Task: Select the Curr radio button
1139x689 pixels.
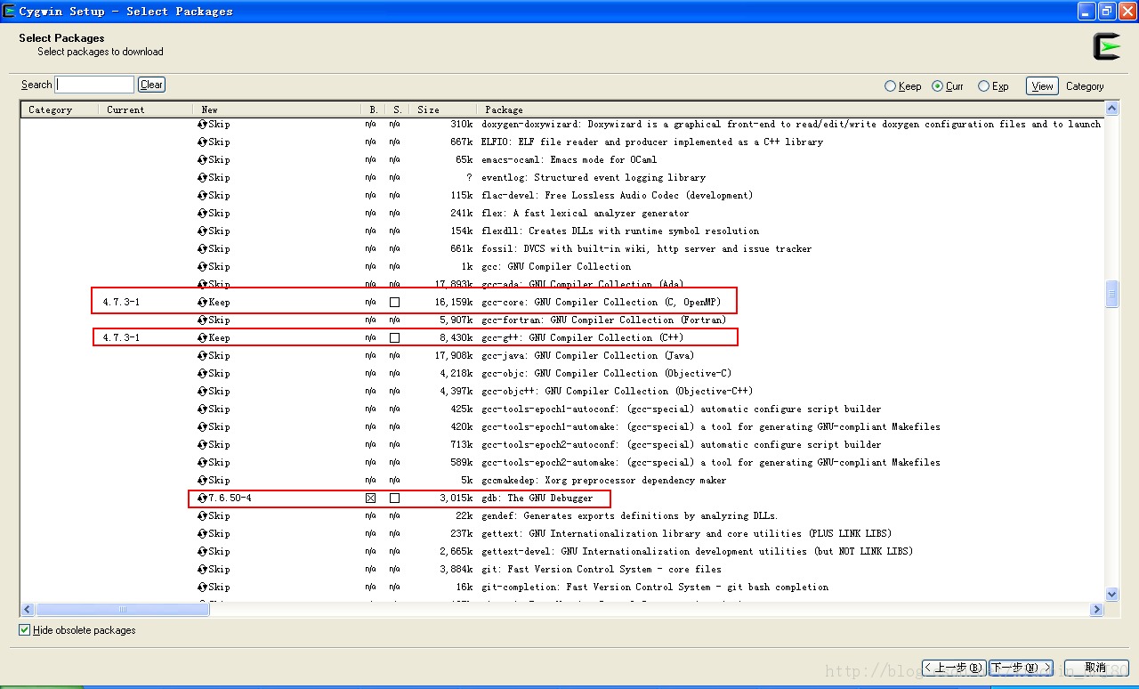Action: pyautogui.click(x=937, y=86)
